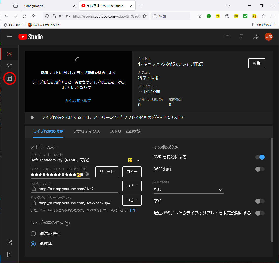The width and height of the screenshot is (279, 263).
Task: Open the Pocket save icon in toolbar
Action: pos(200,16)
